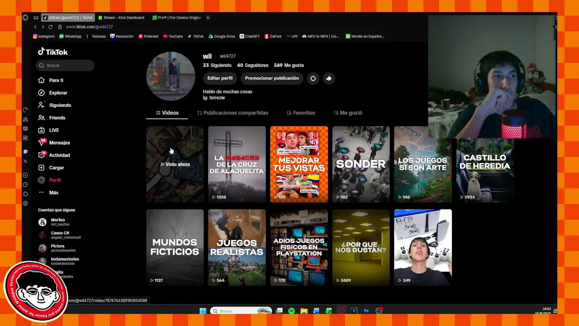Open the Casos CR followed account
This screenshot has width=579, height=326.
coord(60,235)
